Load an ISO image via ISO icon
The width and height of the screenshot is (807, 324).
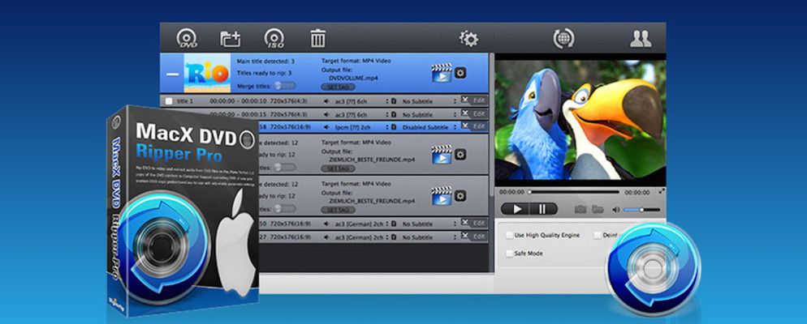274,39
